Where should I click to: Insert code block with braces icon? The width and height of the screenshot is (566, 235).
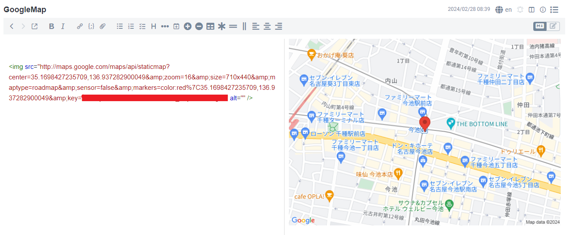91,26
